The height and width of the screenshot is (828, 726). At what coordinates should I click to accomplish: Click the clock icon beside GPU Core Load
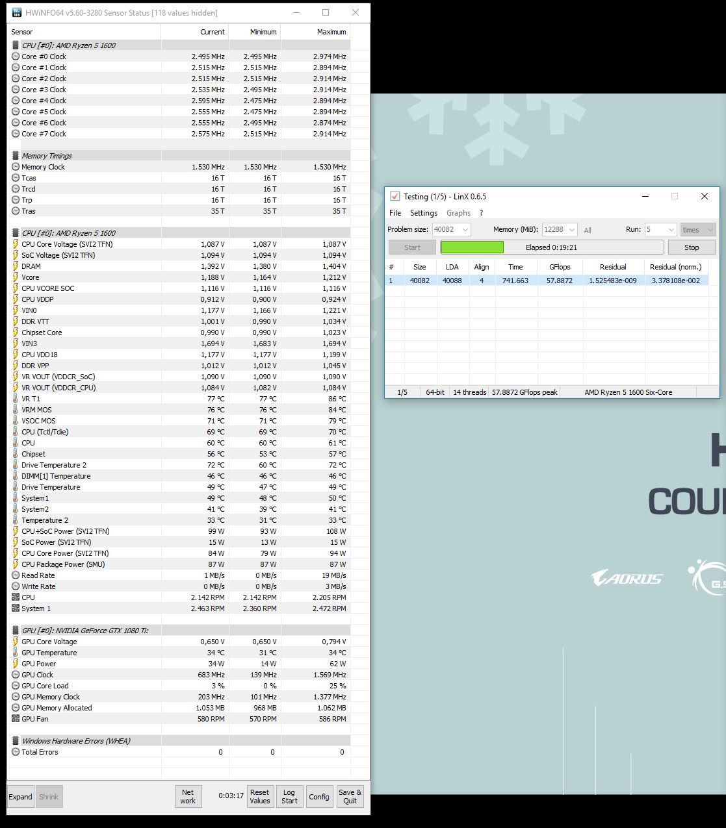click(x=16, y=686)
